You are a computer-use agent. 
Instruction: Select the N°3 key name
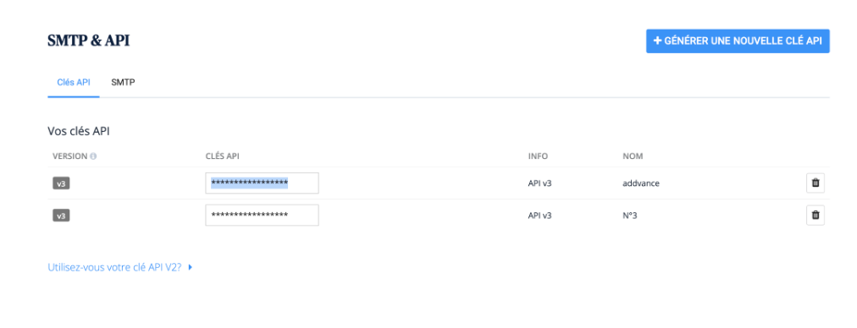pyautogui.click(x=630, y=216)
